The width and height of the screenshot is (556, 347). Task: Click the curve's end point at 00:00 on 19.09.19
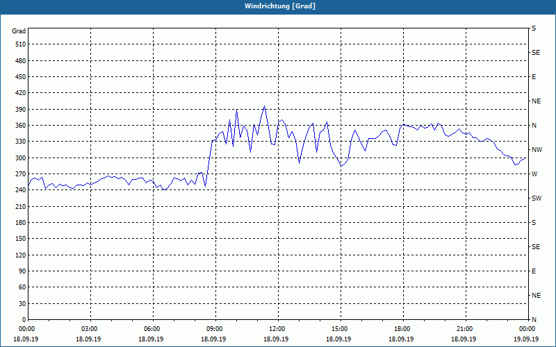coord(525,158)
